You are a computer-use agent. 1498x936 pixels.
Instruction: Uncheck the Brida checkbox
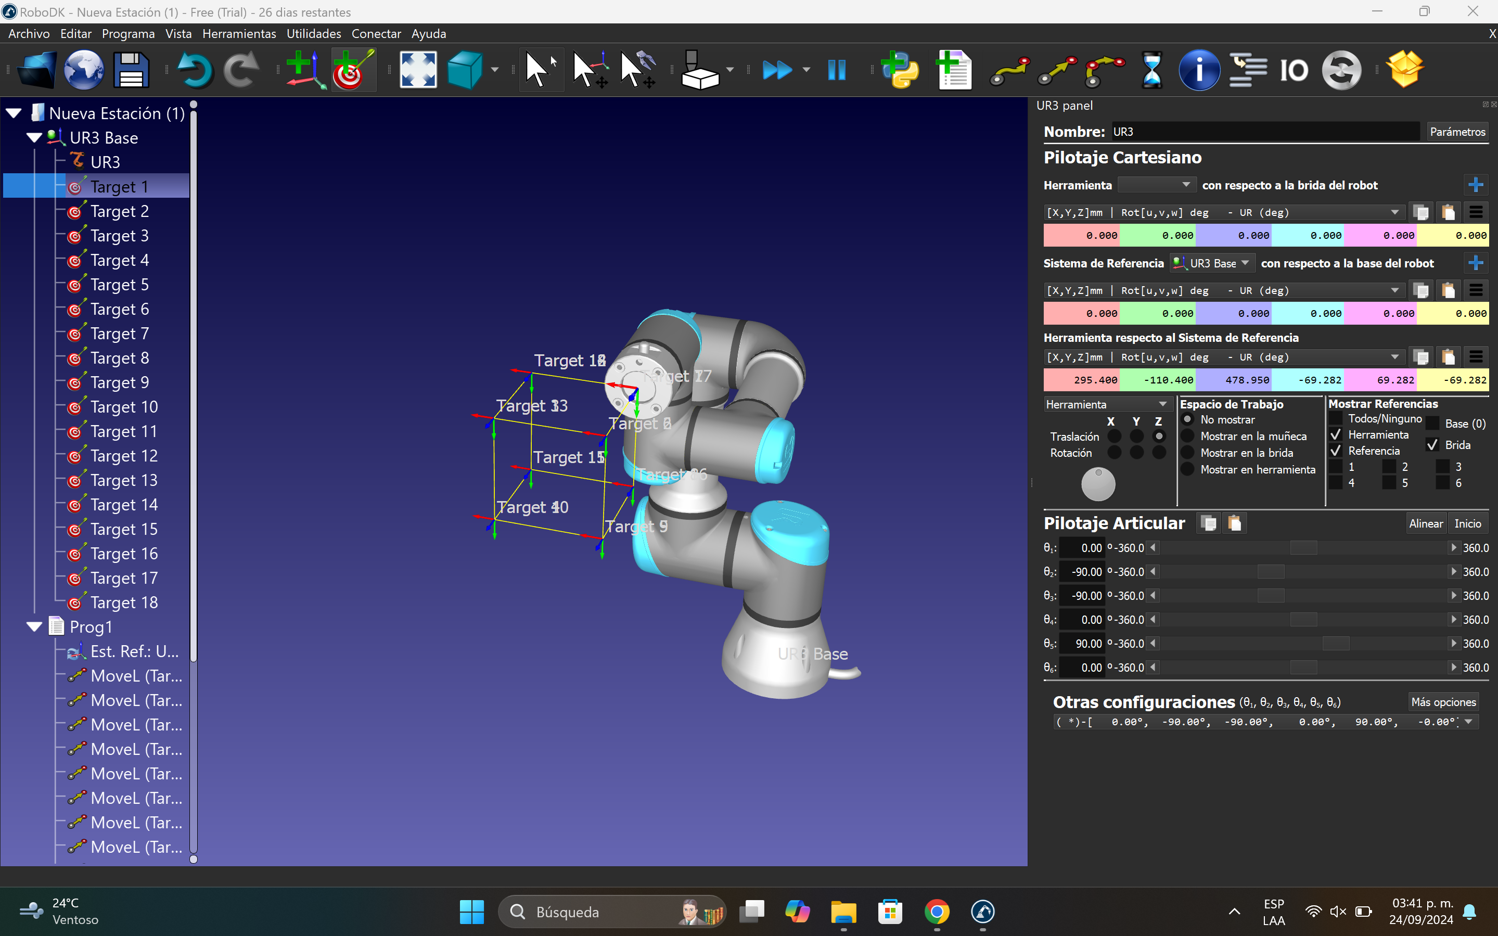point(1432,445)
